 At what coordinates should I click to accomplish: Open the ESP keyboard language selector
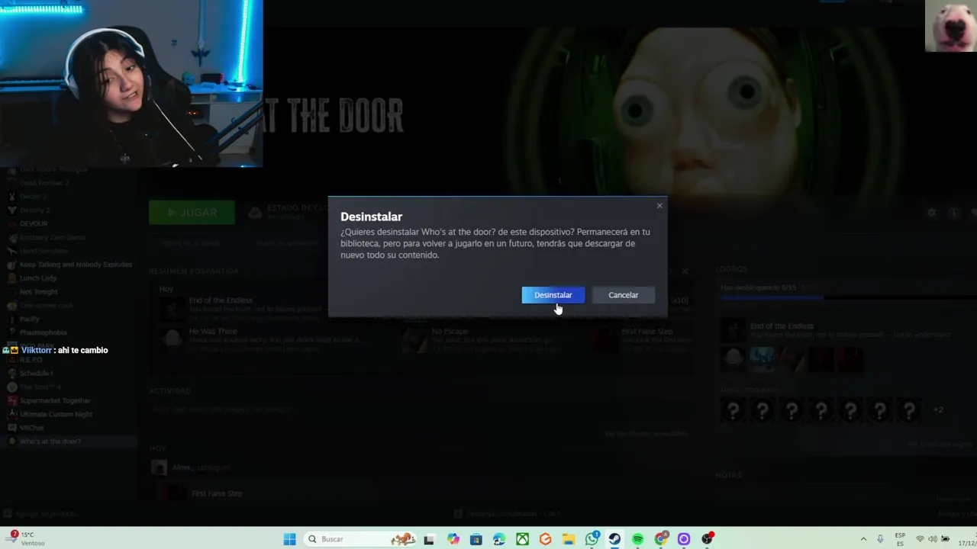(900, 539)
